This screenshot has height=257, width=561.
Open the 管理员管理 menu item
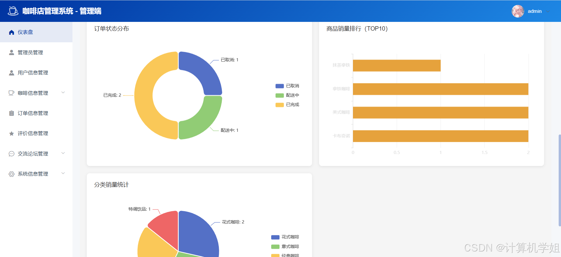[x=36, y=53]
